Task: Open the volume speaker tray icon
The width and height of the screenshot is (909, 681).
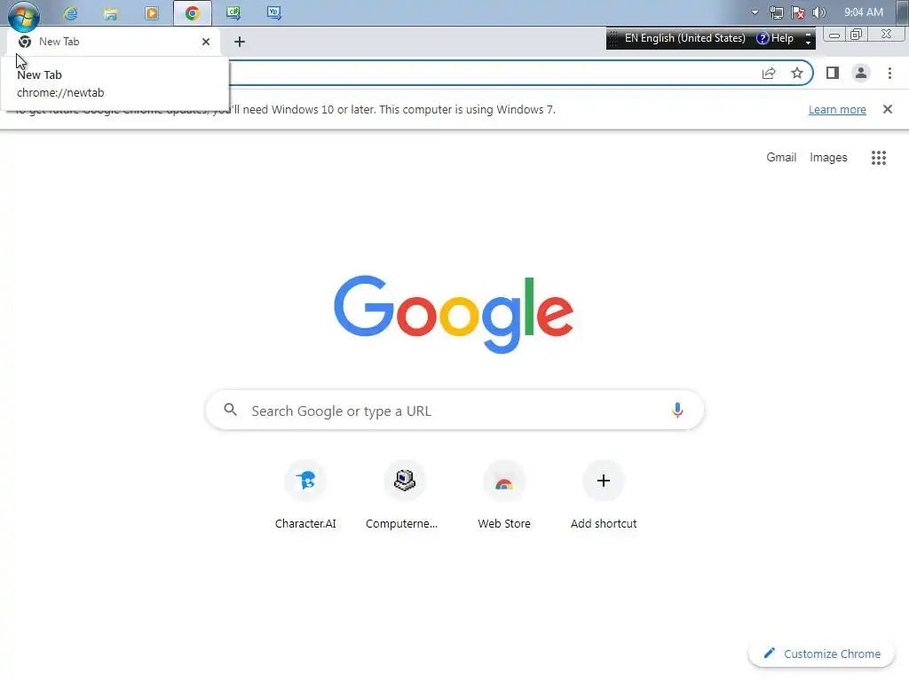Action: (x=819, y=12)
